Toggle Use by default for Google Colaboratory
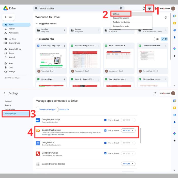 tap(105, 130)
